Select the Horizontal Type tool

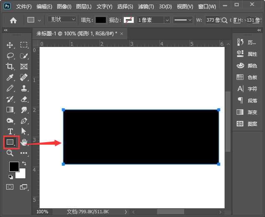10,131
